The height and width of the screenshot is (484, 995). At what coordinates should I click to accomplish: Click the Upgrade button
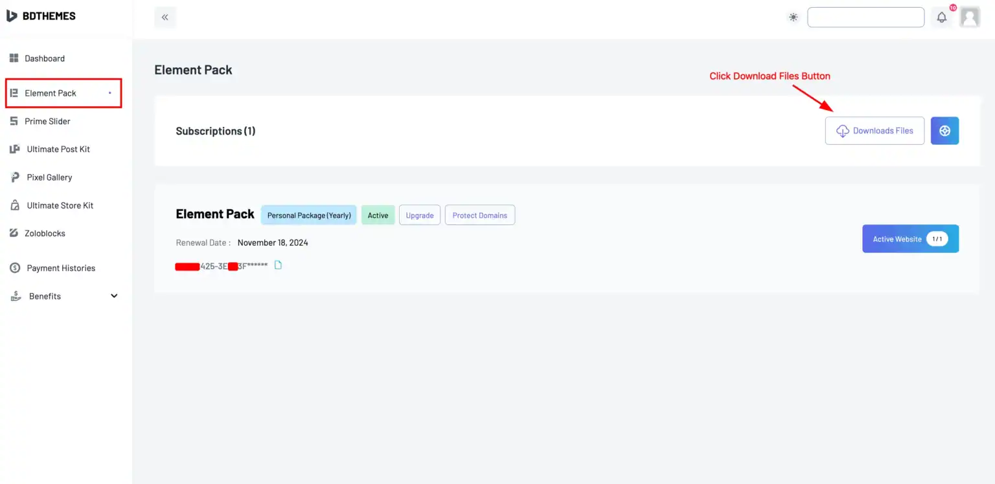pos(420,215)
